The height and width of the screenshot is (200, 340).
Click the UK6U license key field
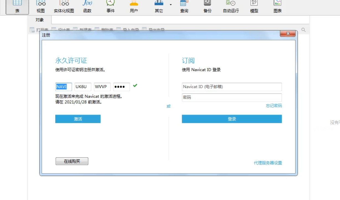[x=83, y=87]
